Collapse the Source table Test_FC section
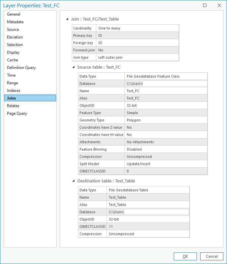Image resolution: width=227 pixels, height=264 pixels. click(73, 67)
